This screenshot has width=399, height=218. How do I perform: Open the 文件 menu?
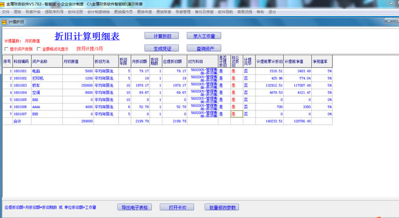6,12
